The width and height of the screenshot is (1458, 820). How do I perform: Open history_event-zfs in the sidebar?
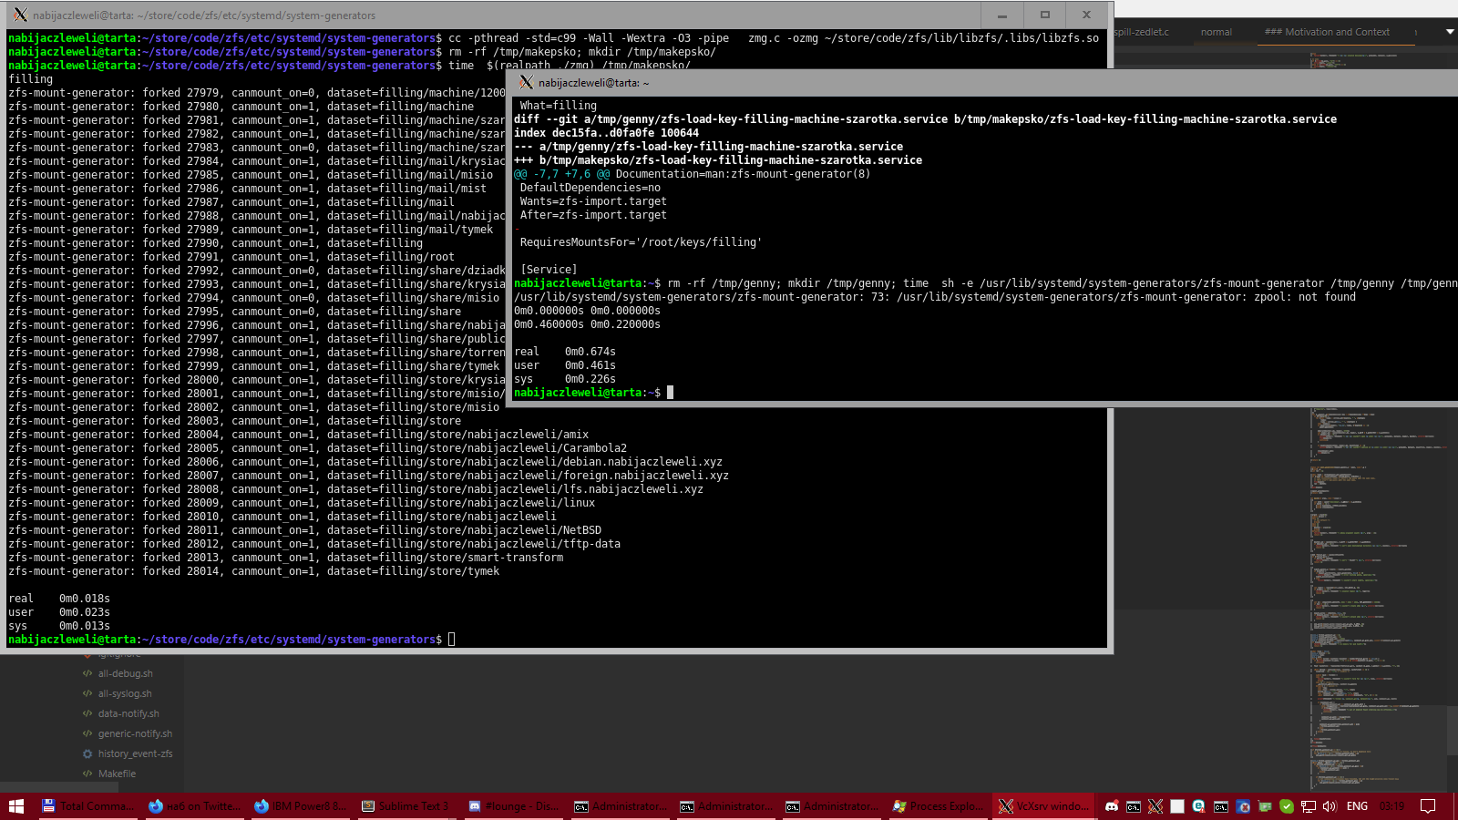[x=135, y=754]
